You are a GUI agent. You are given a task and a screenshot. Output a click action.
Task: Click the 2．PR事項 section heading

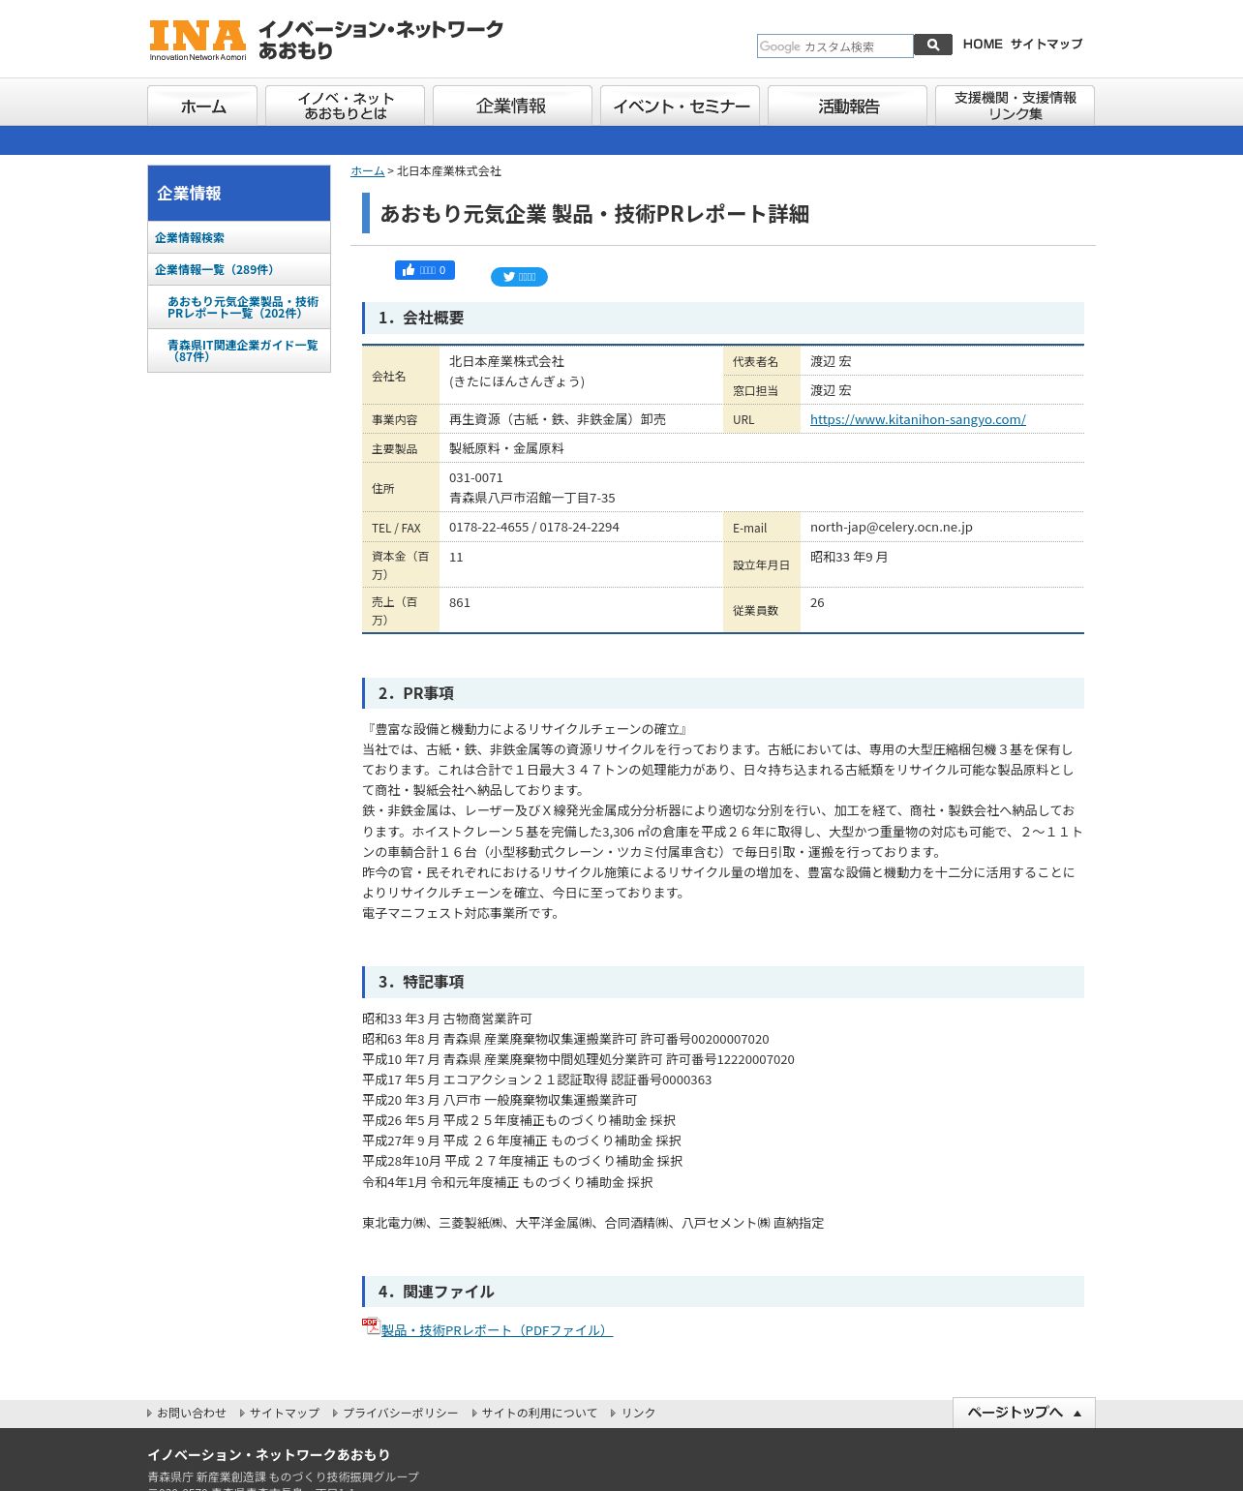(x=723, y=693)
